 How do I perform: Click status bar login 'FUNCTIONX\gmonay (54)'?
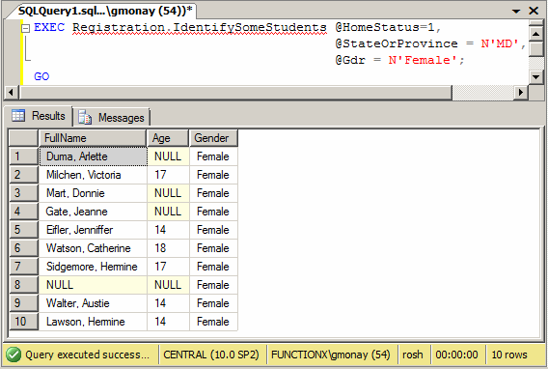[331, 355]
